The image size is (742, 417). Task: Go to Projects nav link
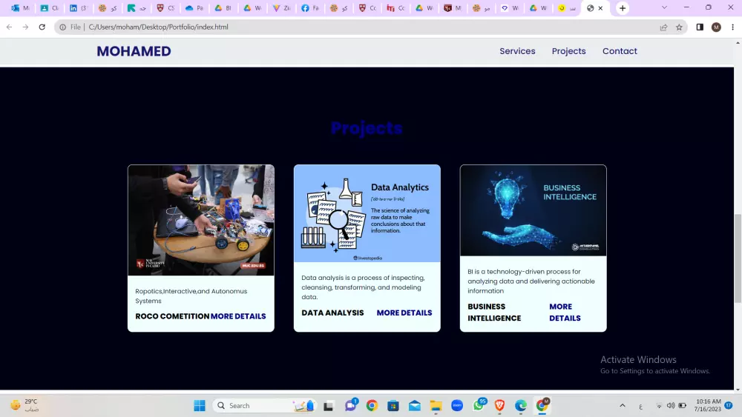click(x=568, y=51)
